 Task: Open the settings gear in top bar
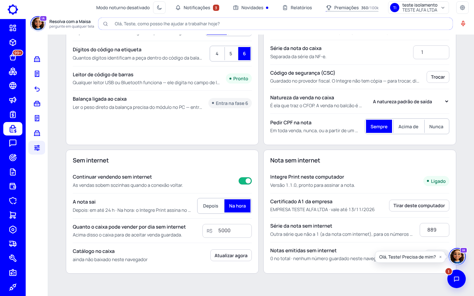point(462,8)
